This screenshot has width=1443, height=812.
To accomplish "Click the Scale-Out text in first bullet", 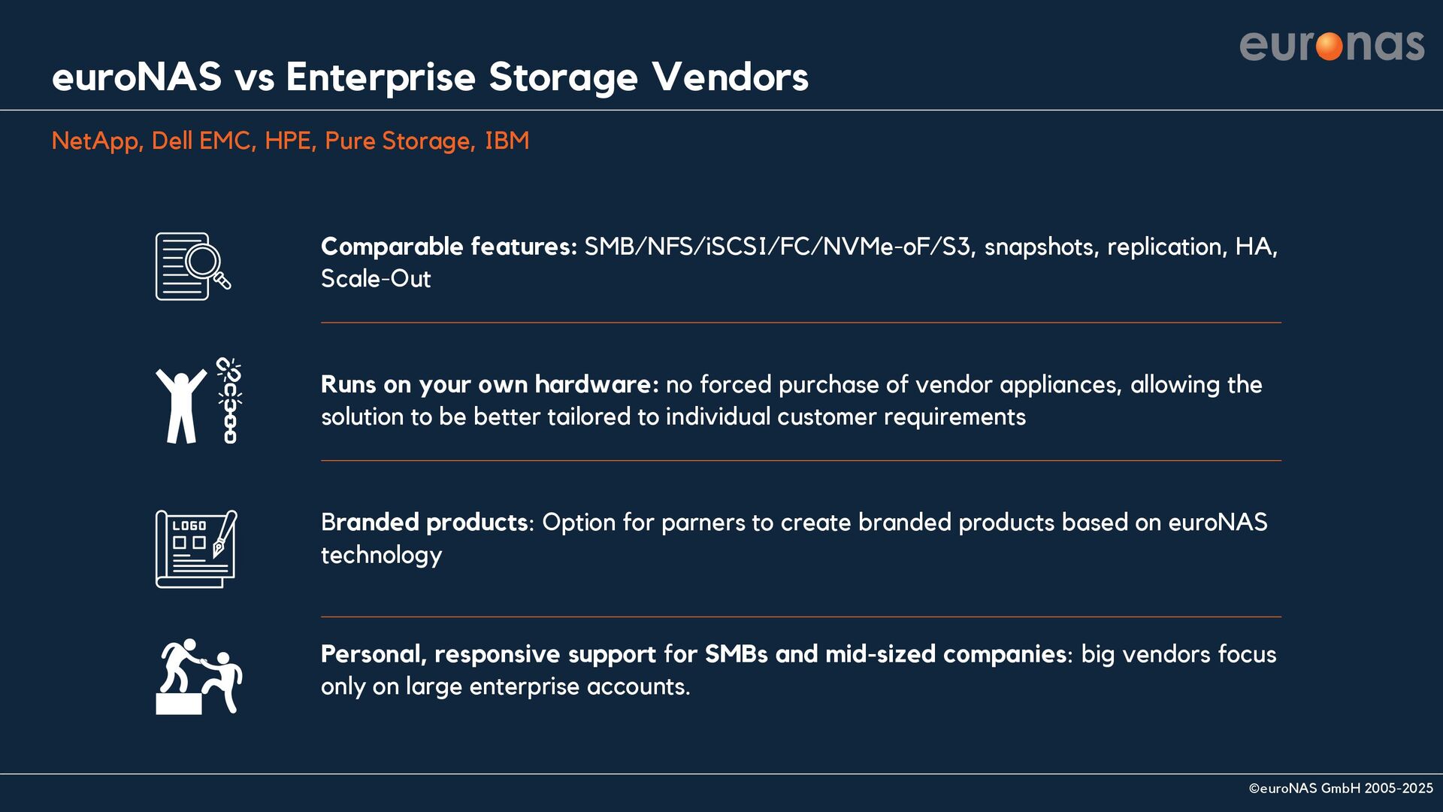I will tap(376, 279).
